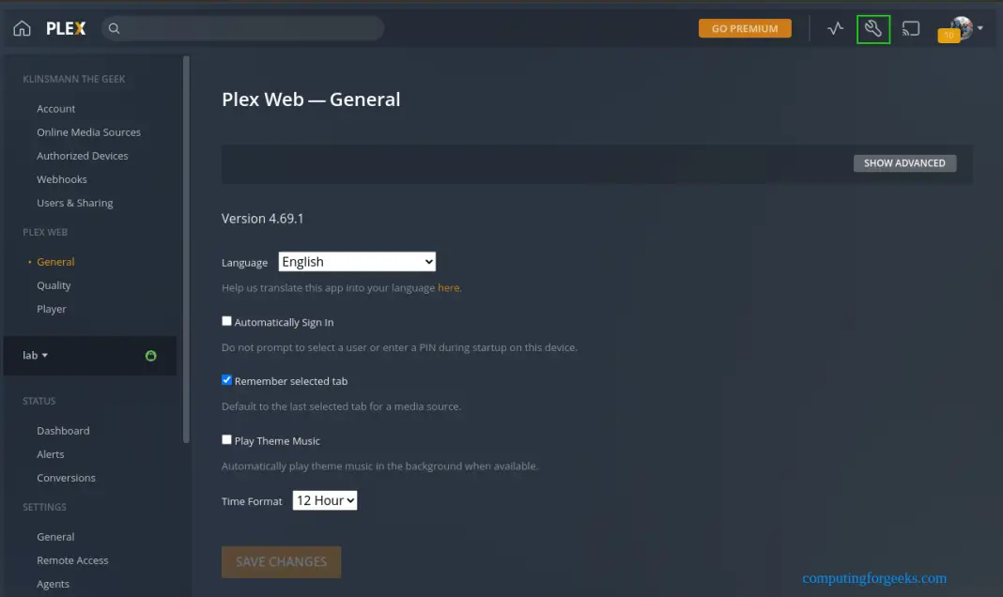This screenshot has width=1003, height=597.
Task: Enable Automatically Sign In
Action: pos(226,320)
